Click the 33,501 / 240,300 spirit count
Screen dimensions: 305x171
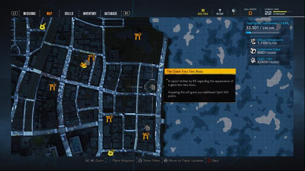tap(260, 28)
